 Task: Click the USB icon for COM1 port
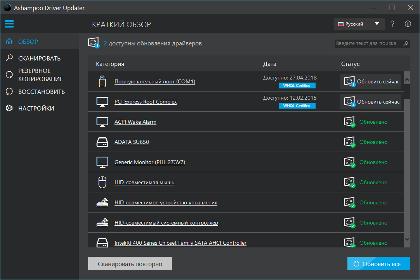click(x=102, y=82)
